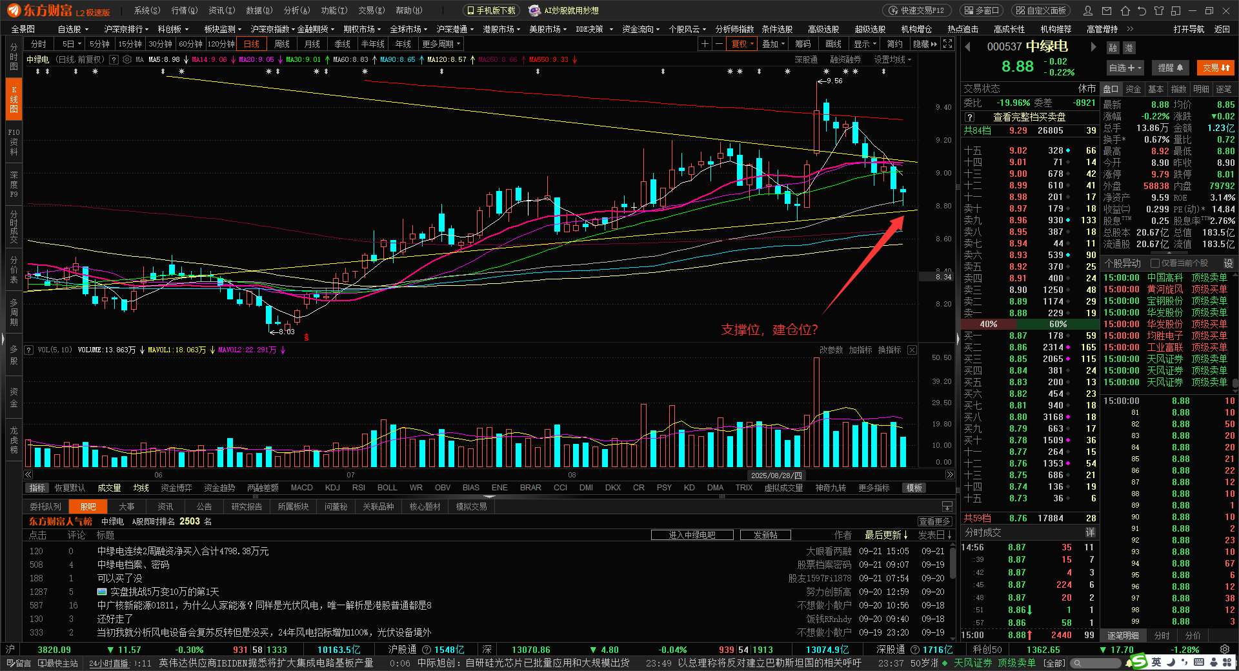This screenshot has height=671, width=1239.
Task: Close the VOL indicator panel
Action: pos(912,350)
